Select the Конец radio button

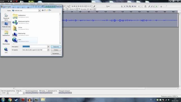pos(40,91)
